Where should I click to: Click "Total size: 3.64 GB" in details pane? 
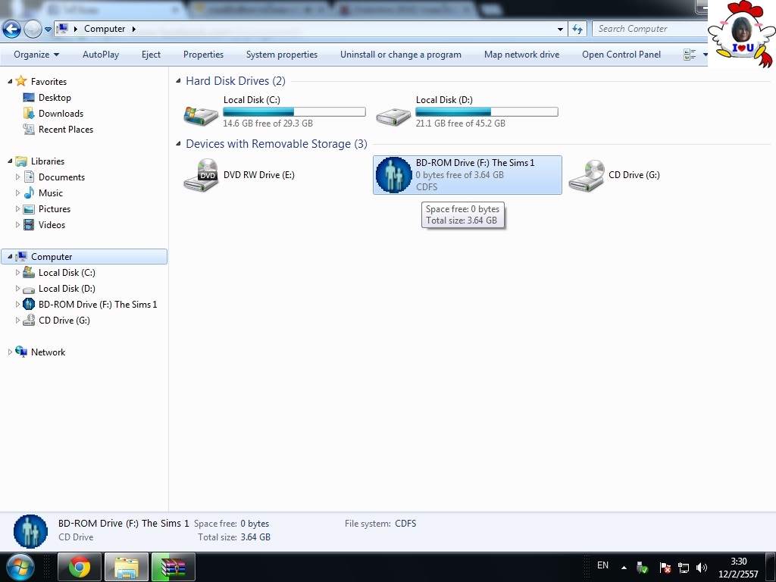pos(233,537)
